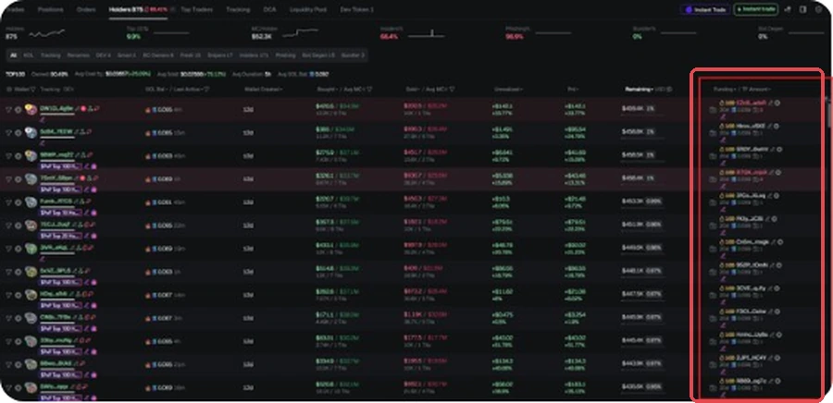
Task: Filter holders by Insiders 171
Action: [254, 55]
